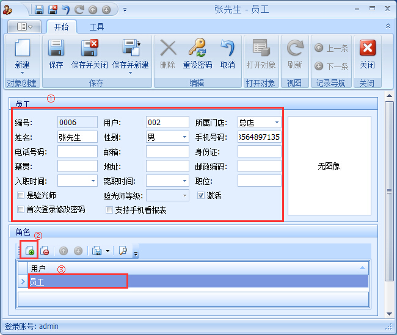Click the 用户 input field containing 002
Image resolution: width=397 pixels, height=335 pixels.
coord(167,123)
